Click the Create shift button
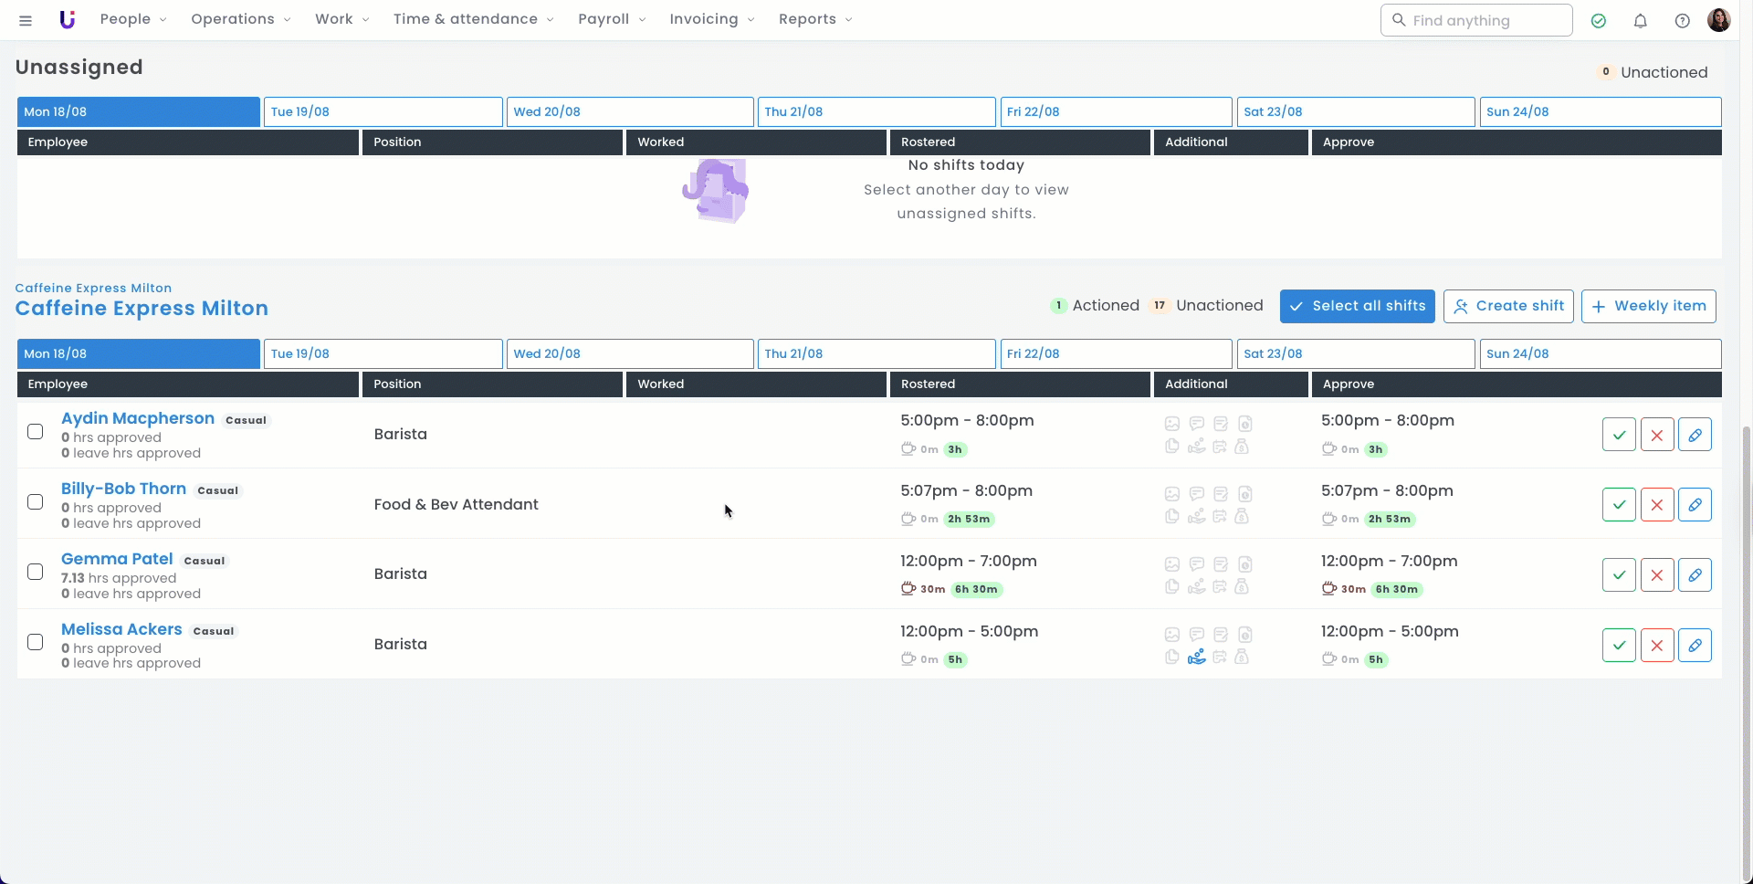This screenshot has height=884, width=1753. [1509, 306]
